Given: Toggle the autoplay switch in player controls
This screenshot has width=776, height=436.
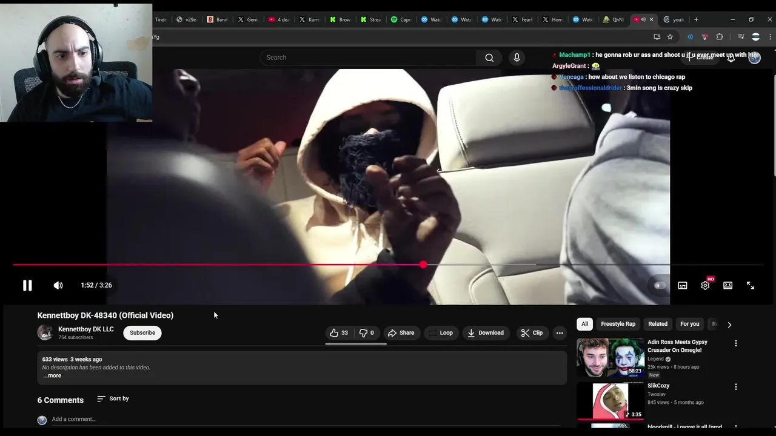Looking at the screenshot, I should point(660,285).
